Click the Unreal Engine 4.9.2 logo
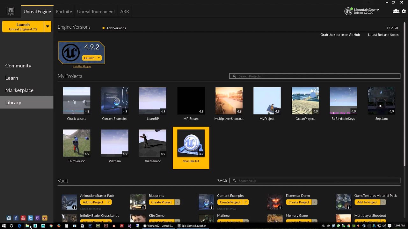Viewport: 408px width, 229px height. (70, 52)
